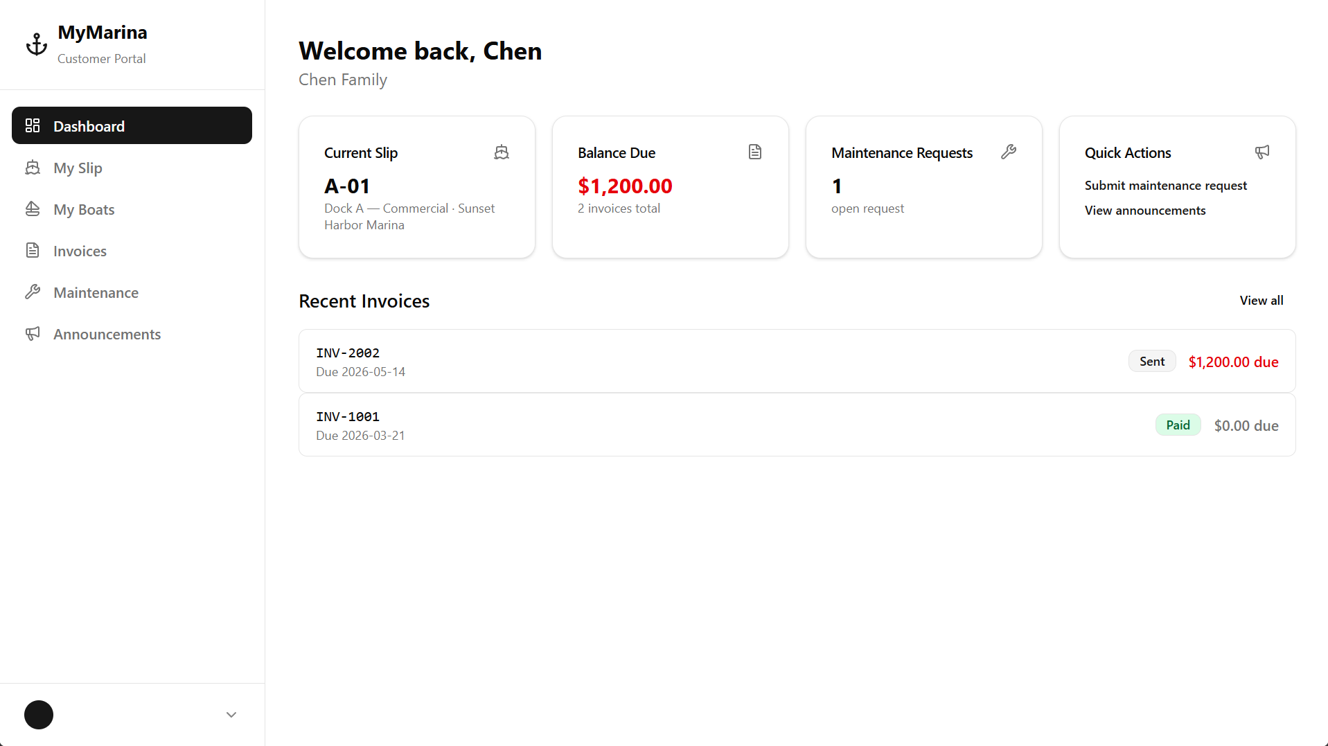Expand the user menu chevron at bottom left
The height and width of the screenshot is (746, 1328).
[230, 714]
